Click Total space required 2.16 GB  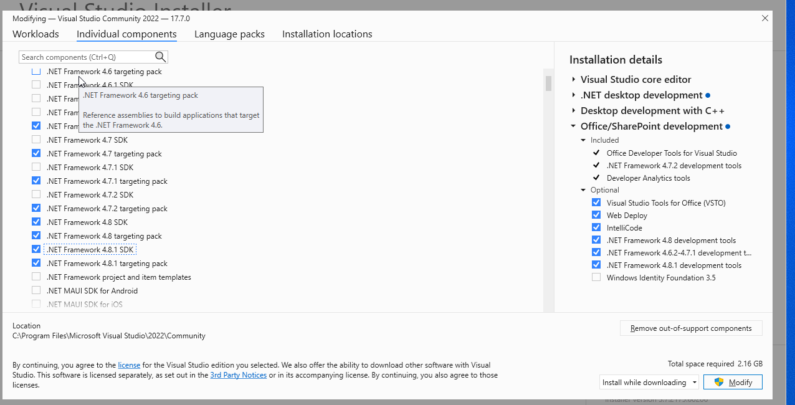coord(715,364)
